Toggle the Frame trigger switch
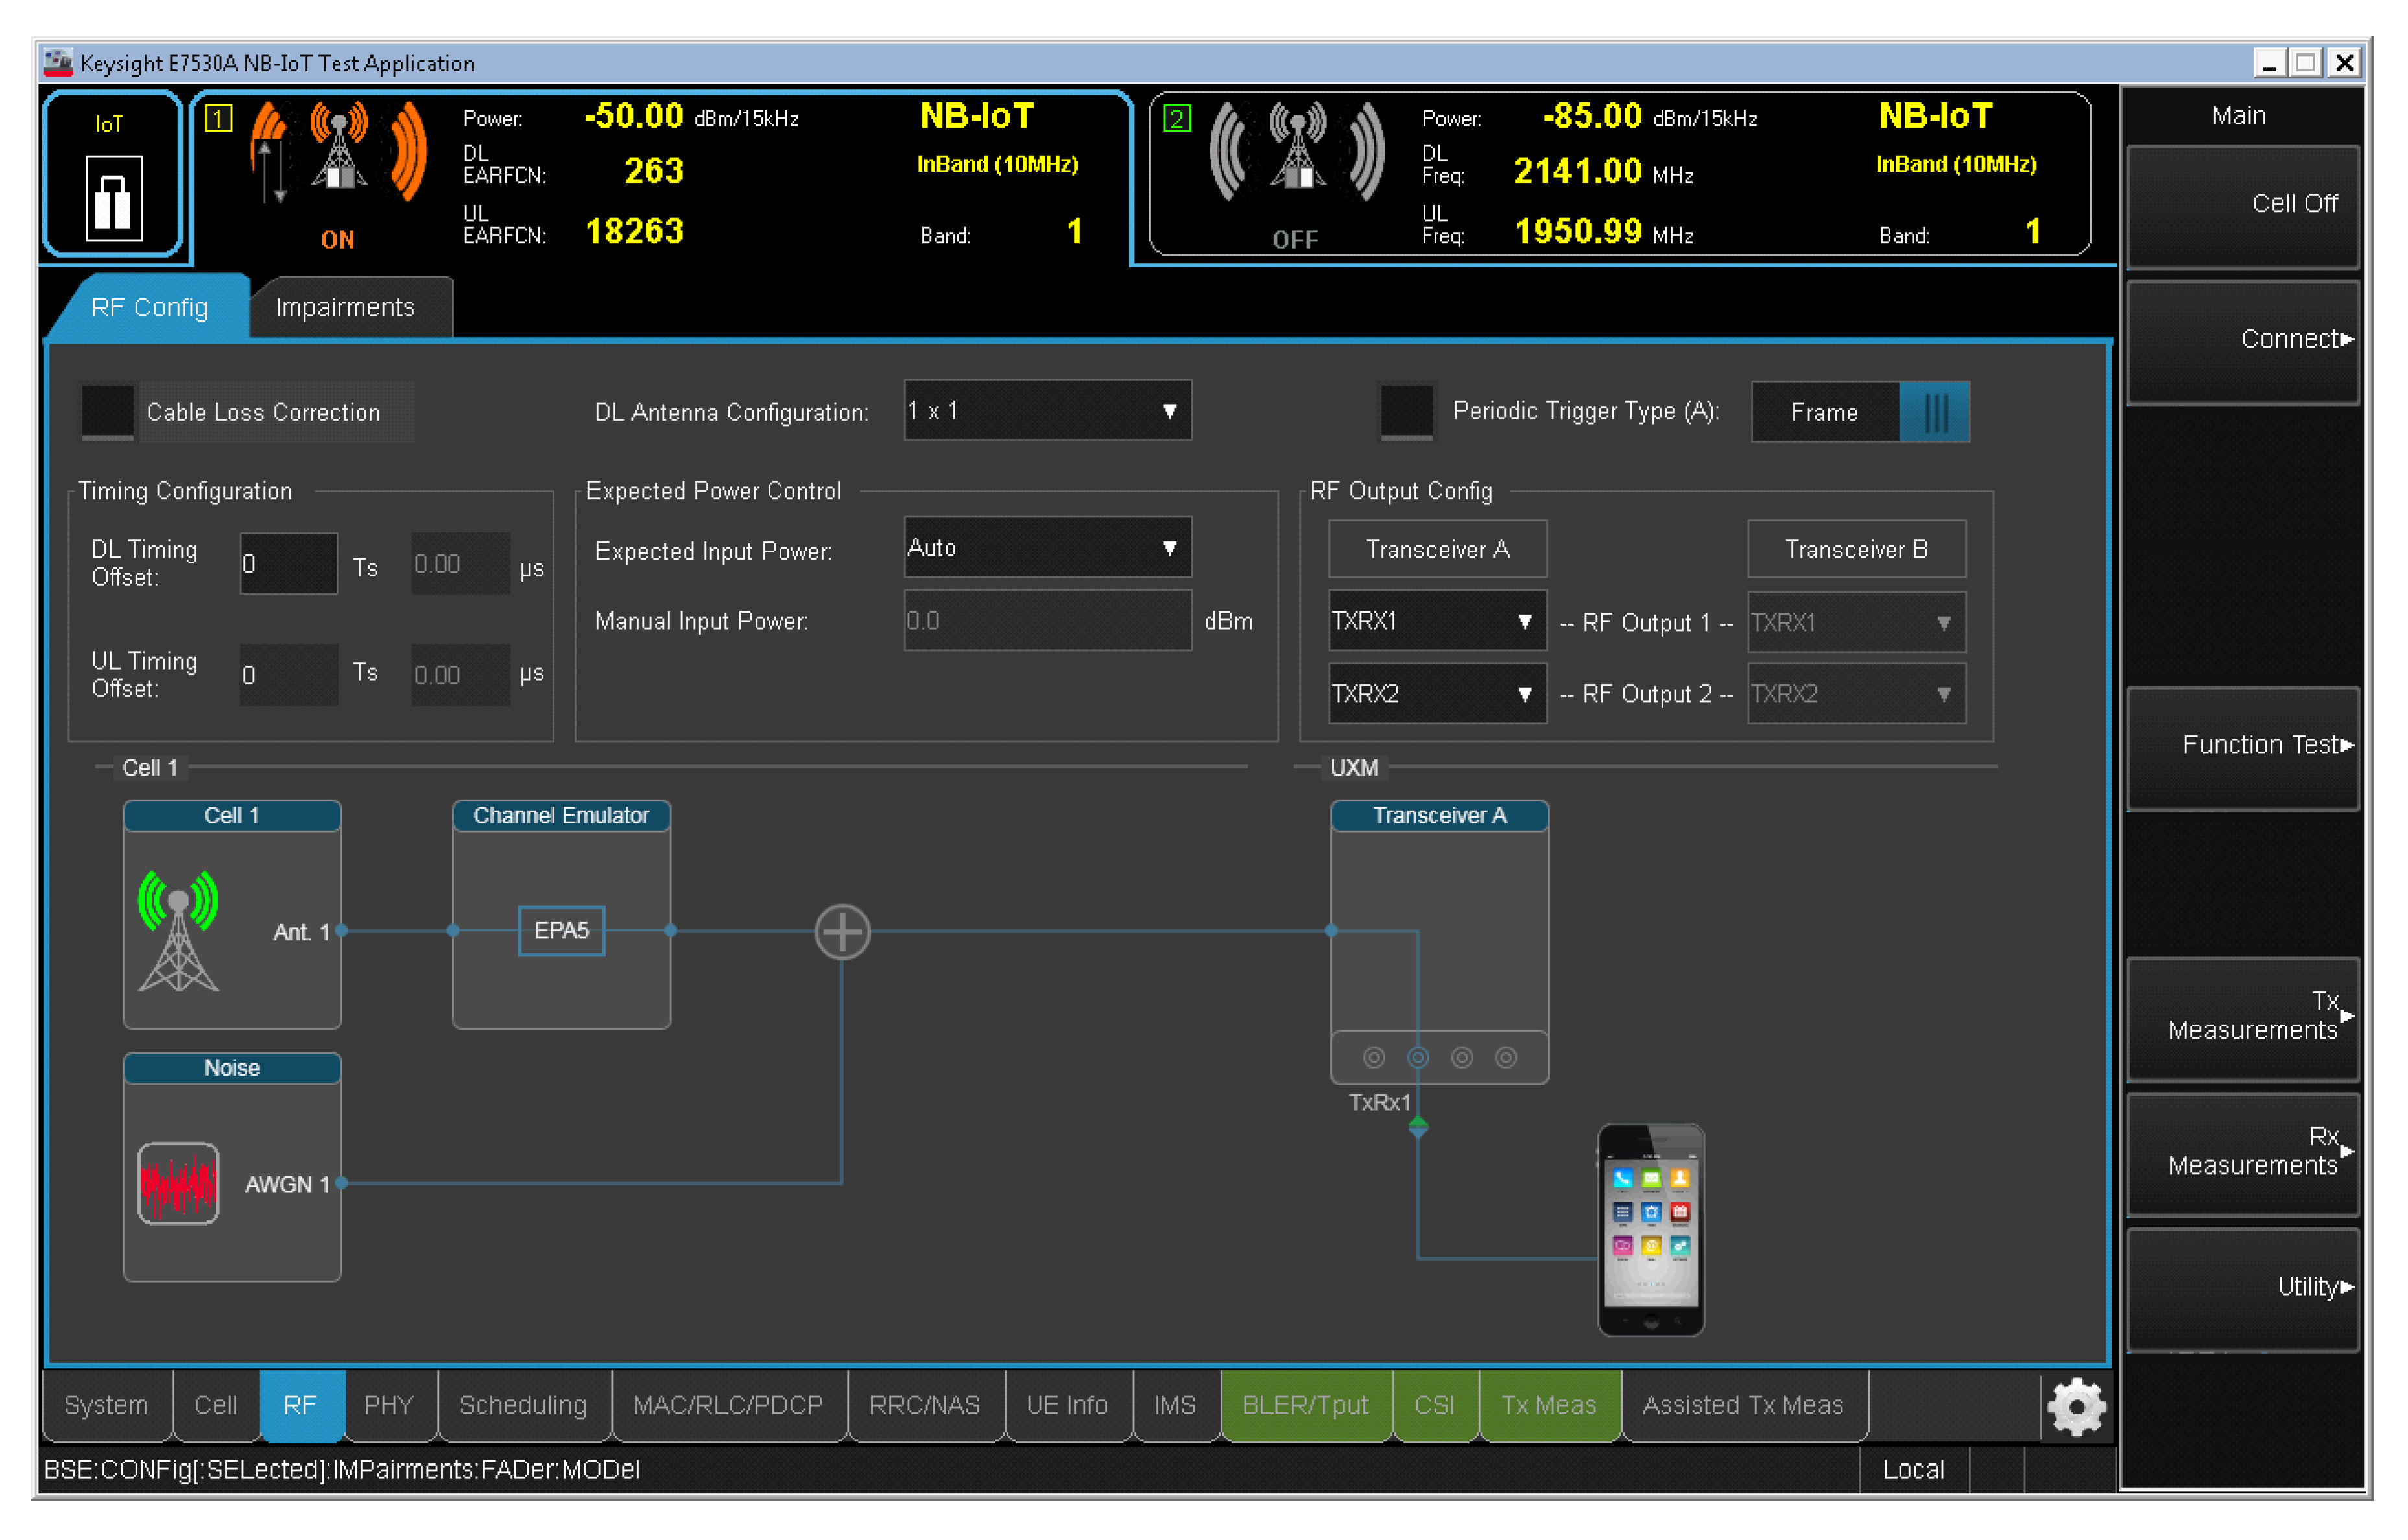This screenshot has height=1540, width=2408. point(1860,411)
